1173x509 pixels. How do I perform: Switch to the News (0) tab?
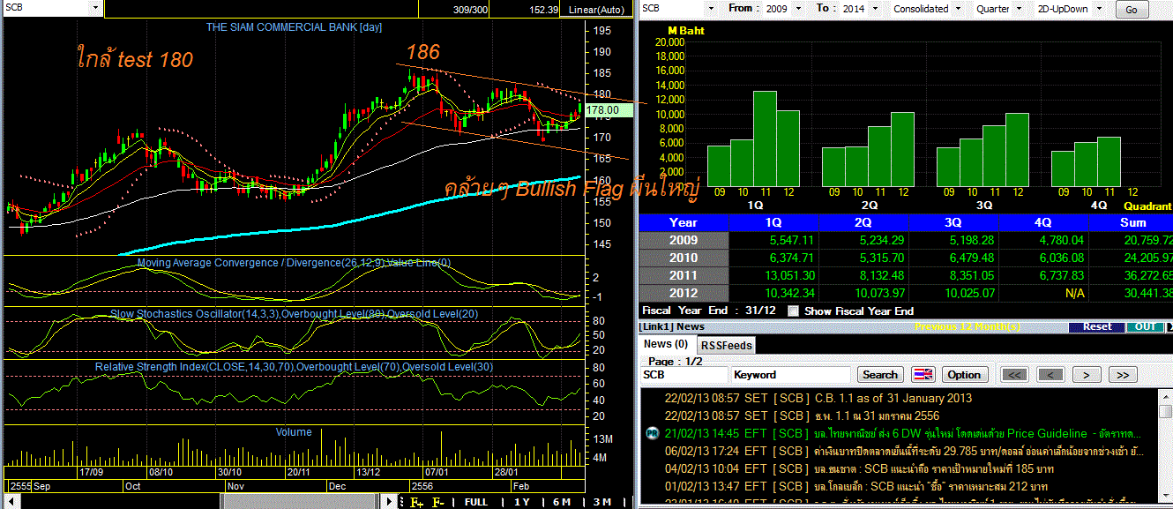click(x=666, y=344)
